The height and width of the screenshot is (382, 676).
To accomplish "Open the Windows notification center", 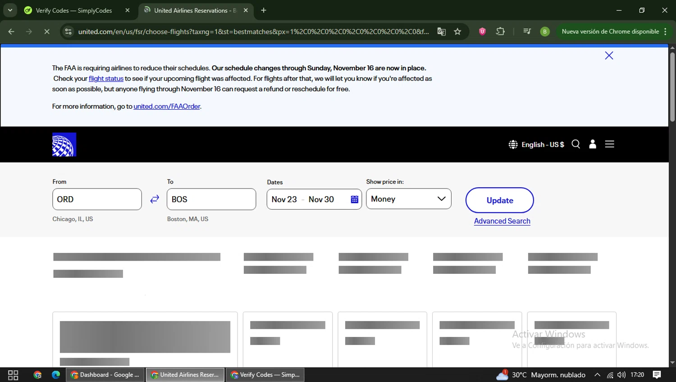I will point(657,375).
